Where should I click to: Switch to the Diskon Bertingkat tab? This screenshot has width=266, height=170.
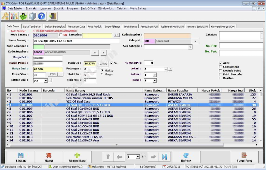(54, 26)
